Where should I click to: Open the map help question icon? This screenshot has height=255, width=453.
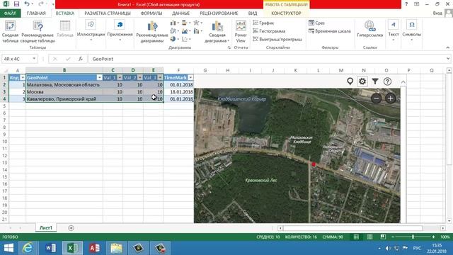(387, 81)
